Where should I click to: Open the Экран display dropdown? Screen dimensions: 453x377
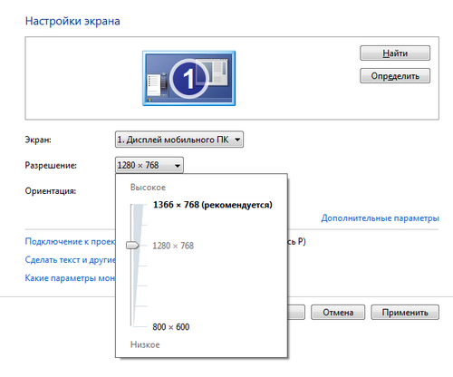pyautogui.click(x=179, y=140)
